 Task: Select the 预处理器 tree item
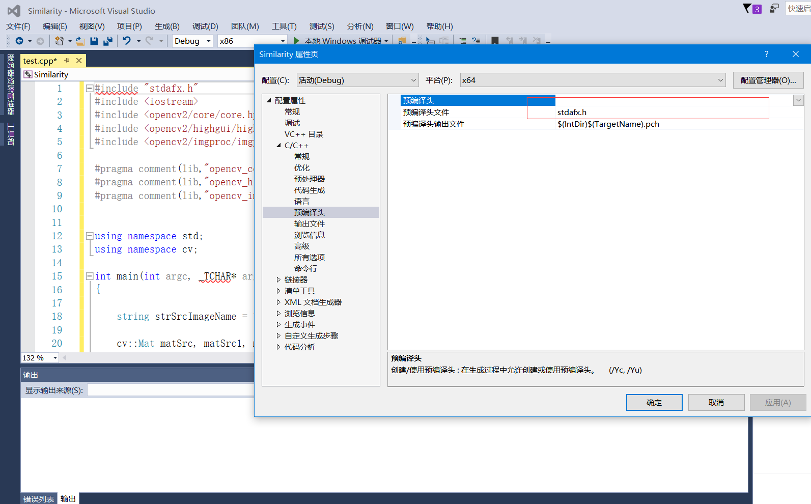click(x=310, y=179)
